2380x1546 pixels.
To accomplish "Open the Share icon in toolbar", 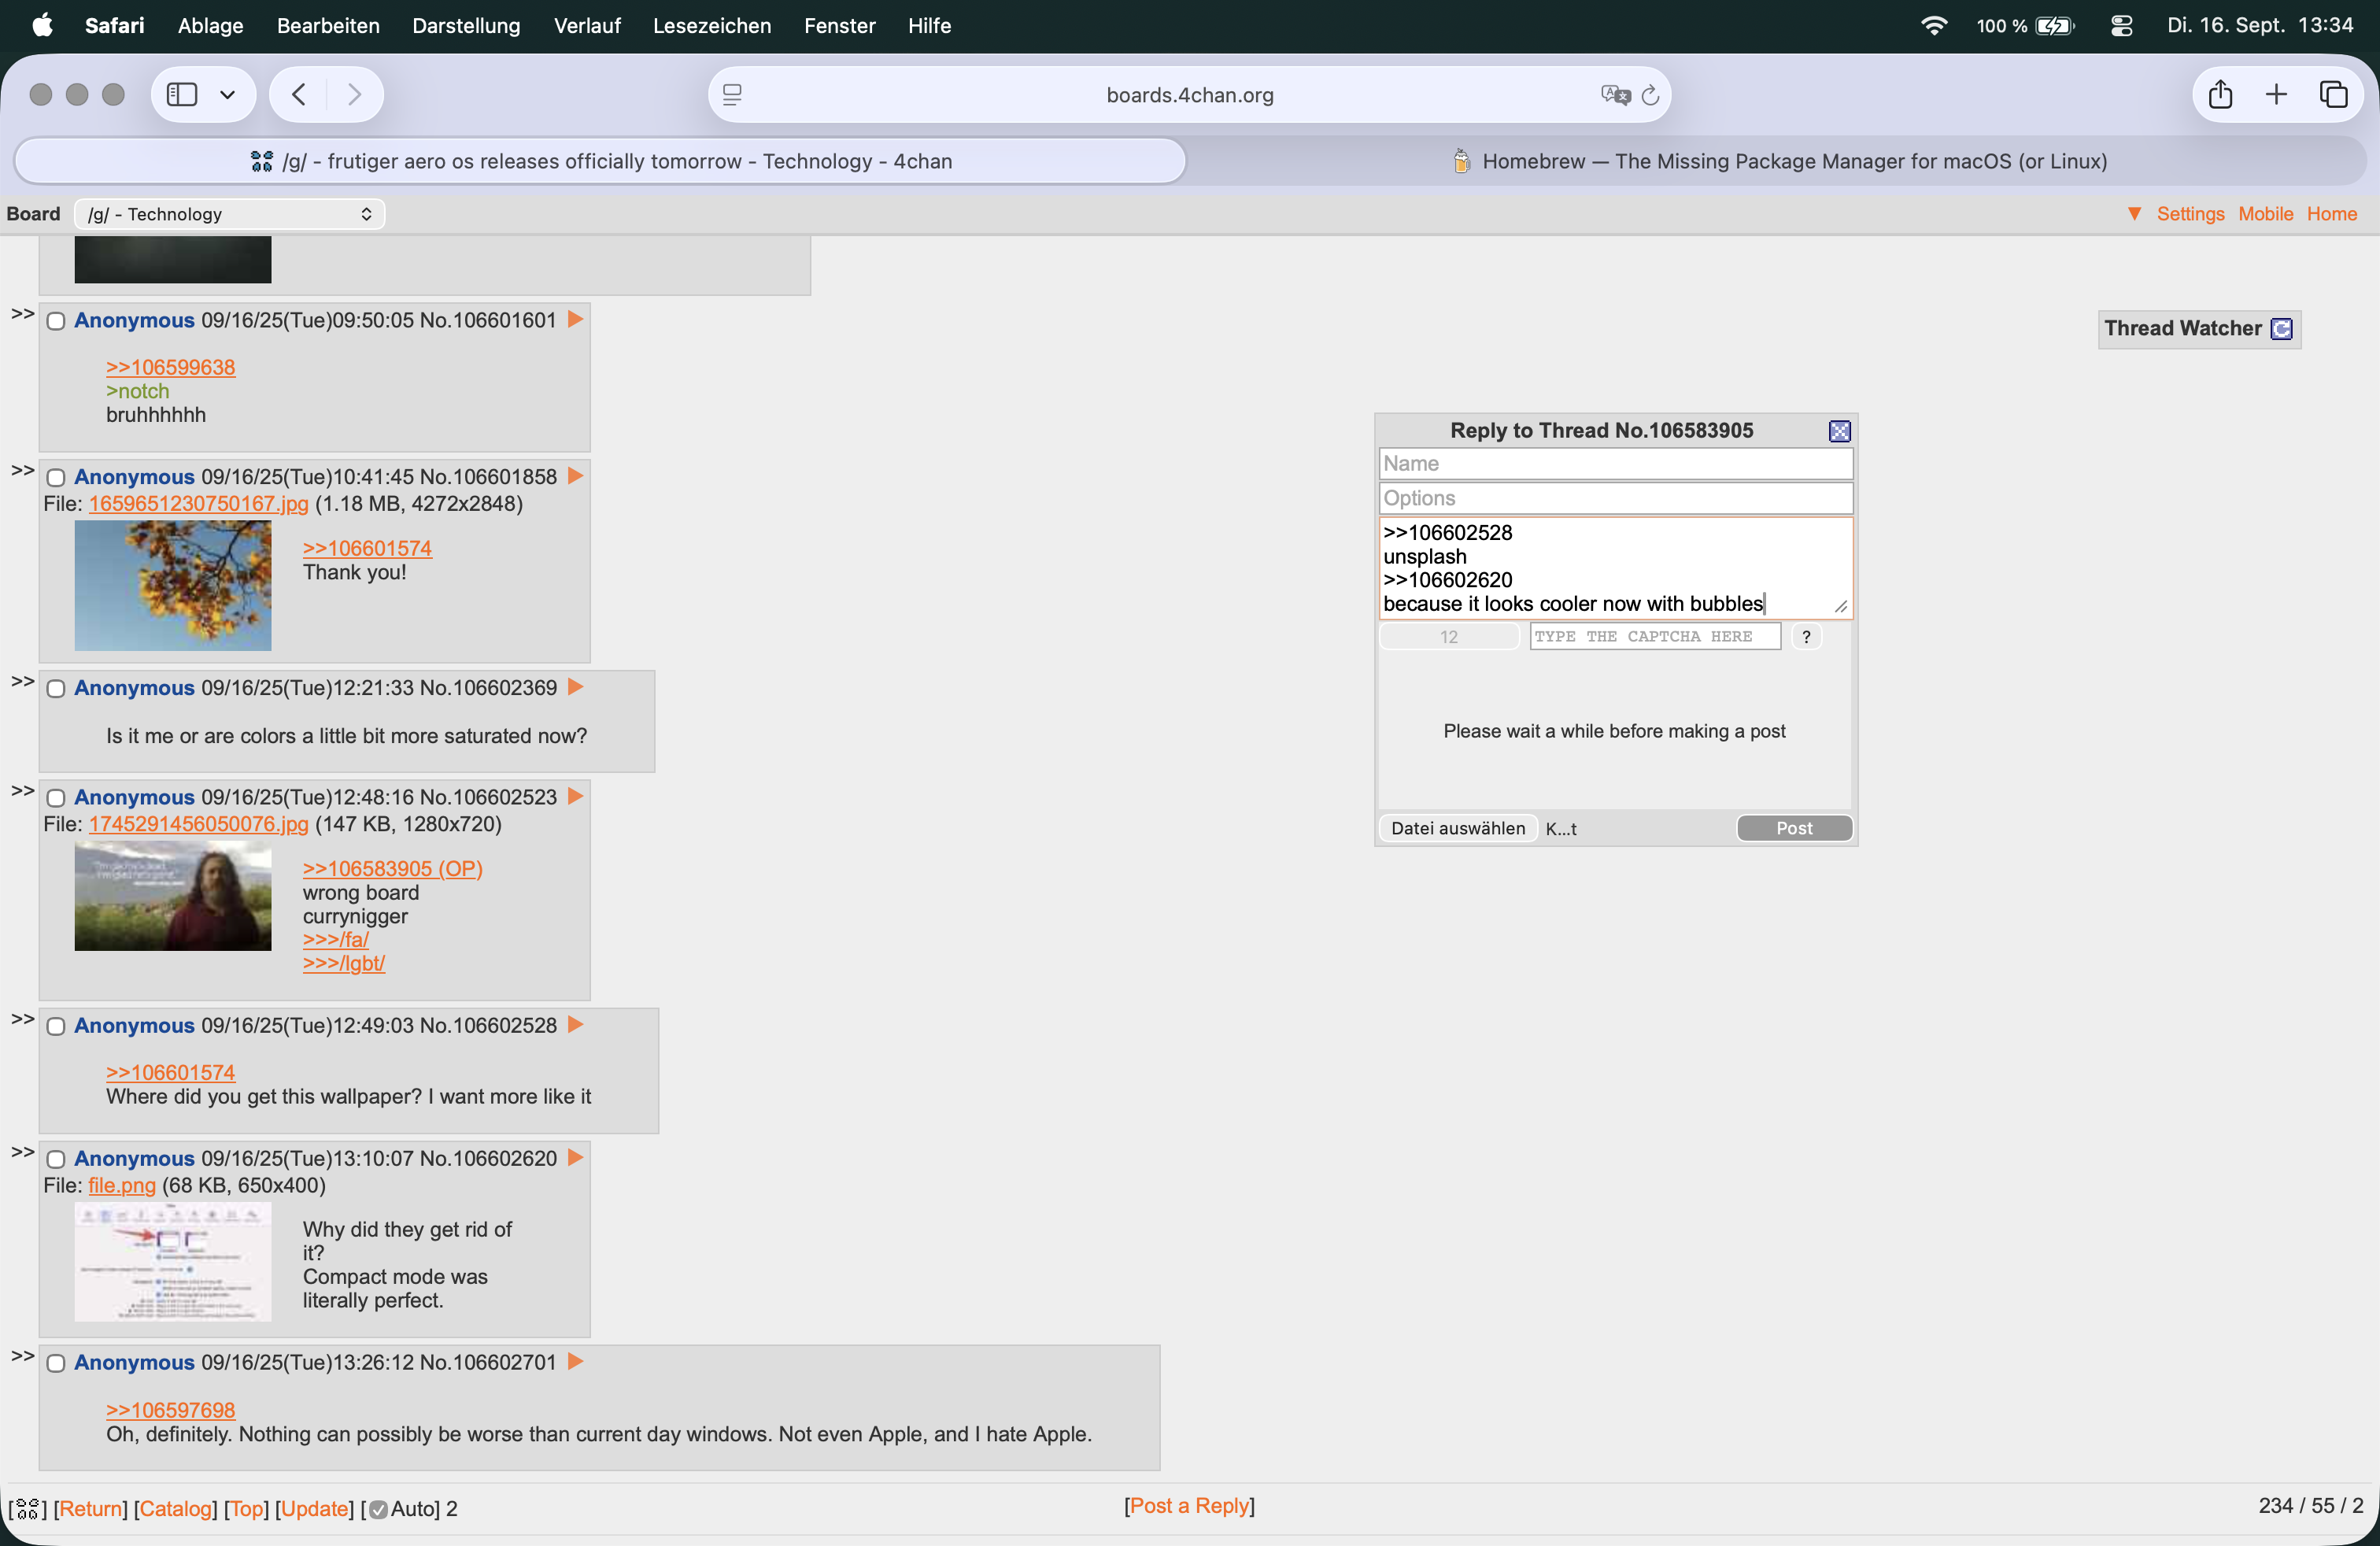I will (2220, 94).
